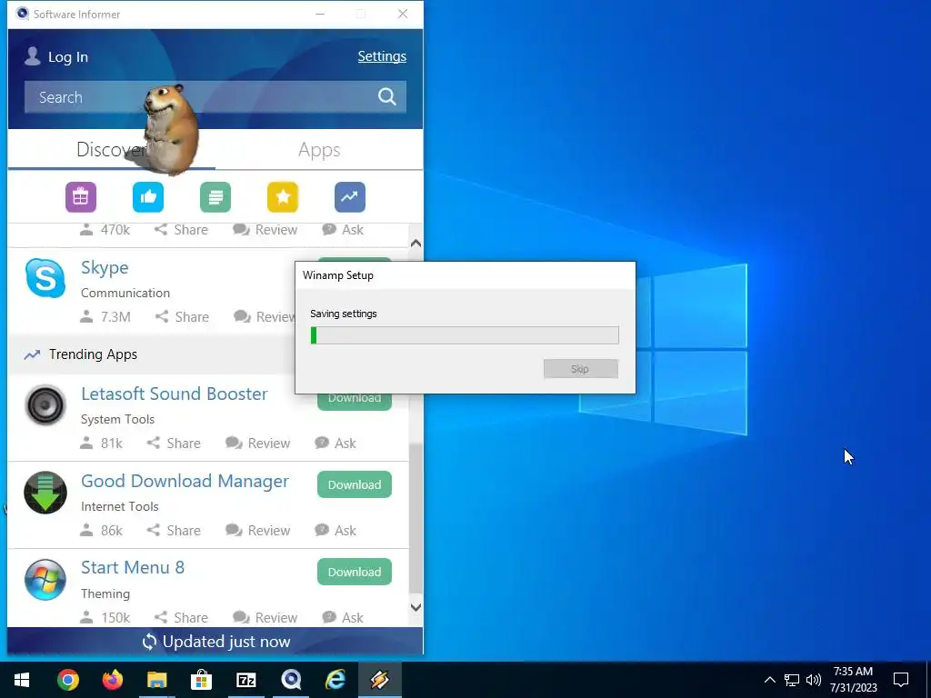
Task: Open the Settings link
Action: (382, 56)
